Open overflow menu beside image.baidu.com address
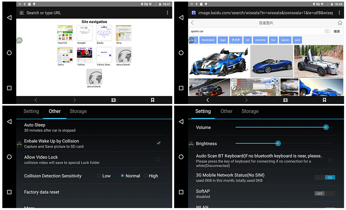The image size is (346, 210). (339, 13)
